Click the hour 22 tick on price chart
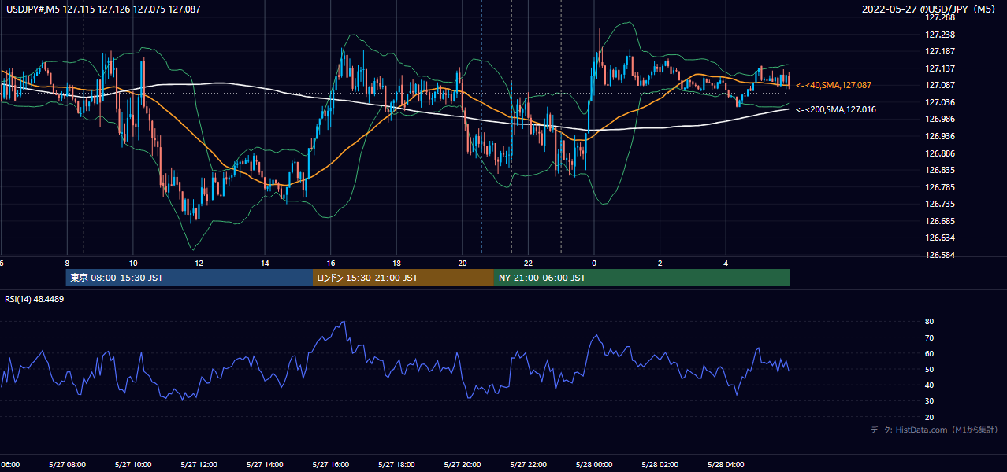 (x=528, y=264)
